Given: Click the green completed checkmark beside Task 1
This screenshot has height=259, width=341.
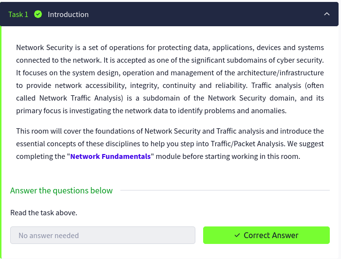Looking at the screenshot, I should click(x=38, y=14).
